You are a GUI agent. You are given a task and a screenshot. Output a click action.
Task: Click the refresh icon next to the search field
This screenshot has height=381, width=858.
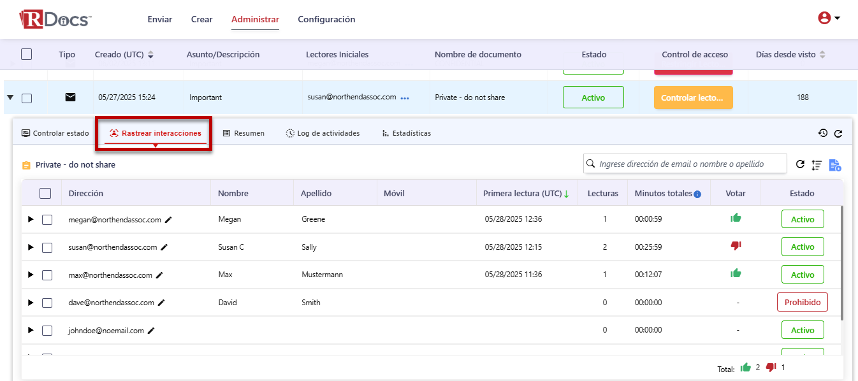point(800,164)
